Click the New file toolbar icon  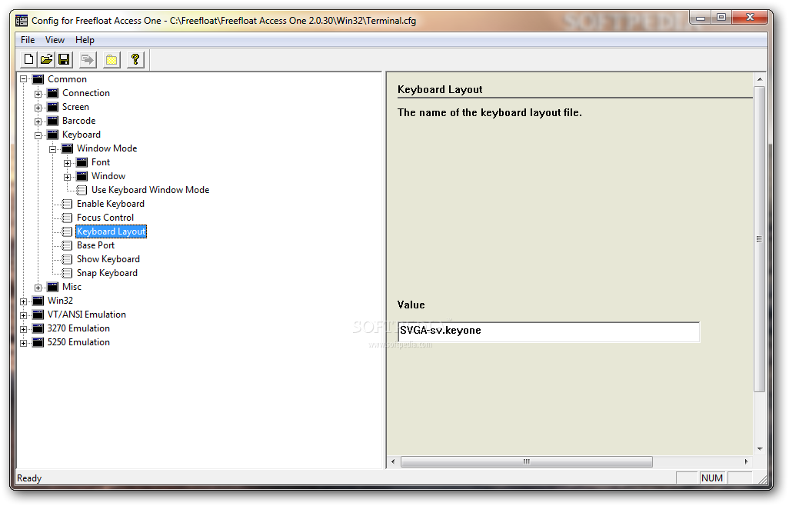click(x=28, y=60)
